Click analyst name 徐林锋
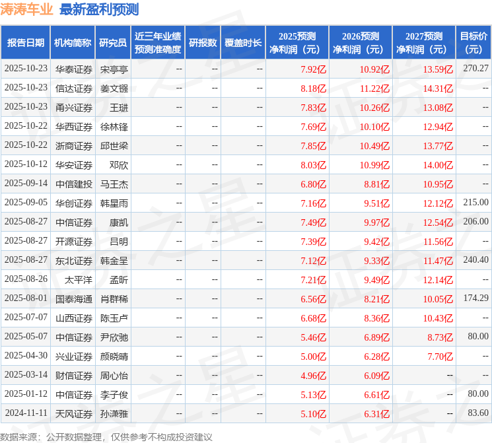The image size is (492, 443). click(x=114, y=127)
